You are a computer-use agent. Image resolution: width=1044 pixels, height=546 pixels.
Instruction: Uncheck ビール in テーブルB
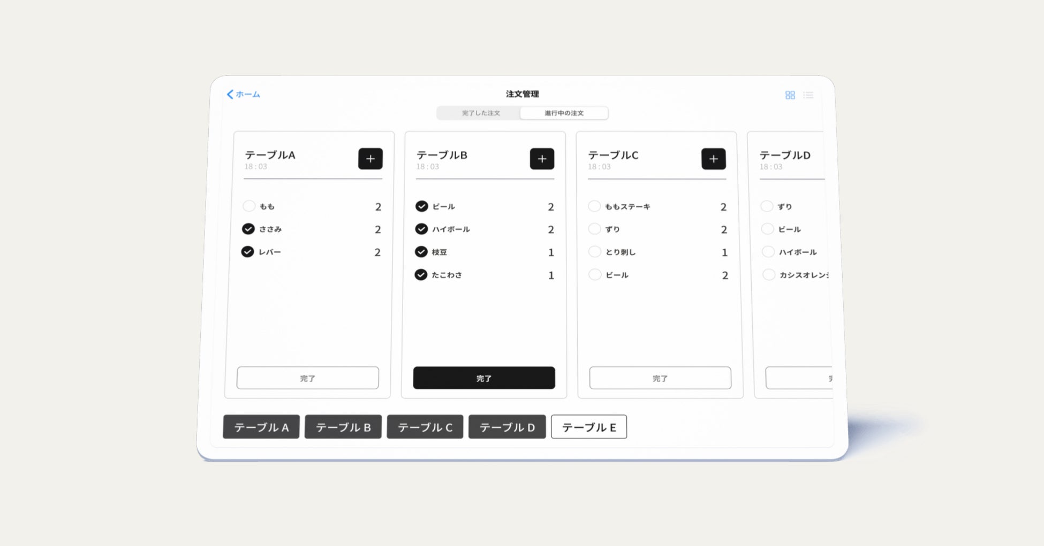point(422,206)
